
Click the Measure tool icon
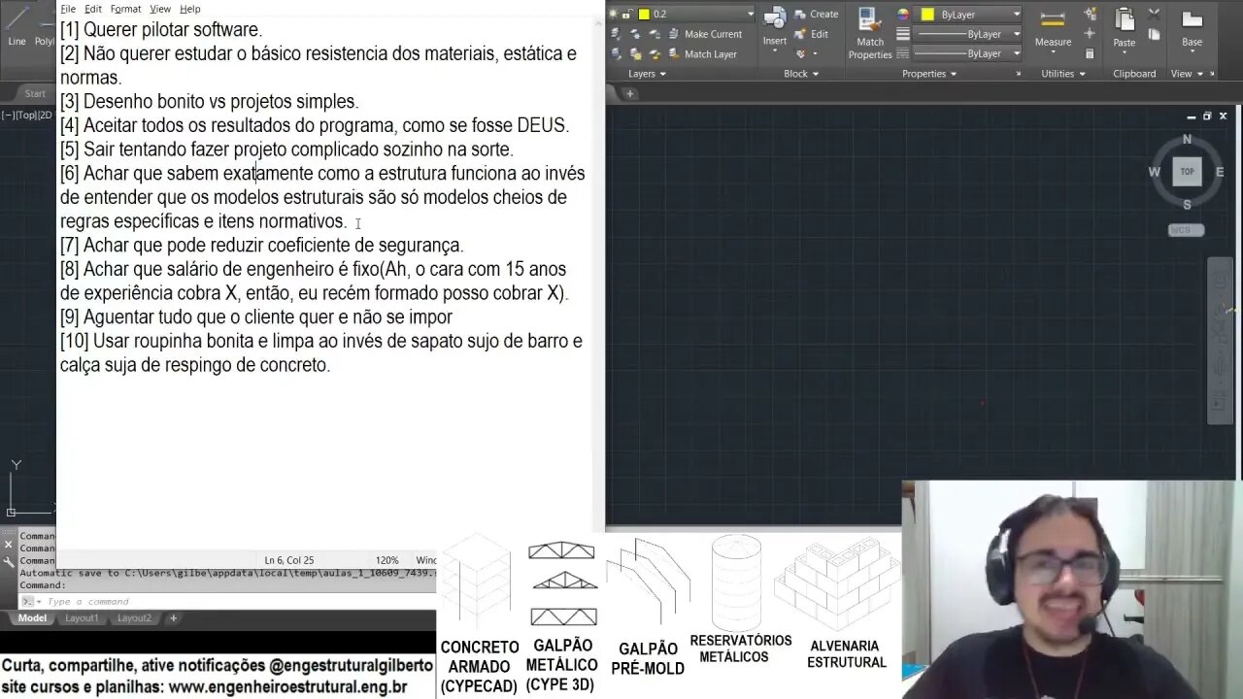click(1053, 19)
